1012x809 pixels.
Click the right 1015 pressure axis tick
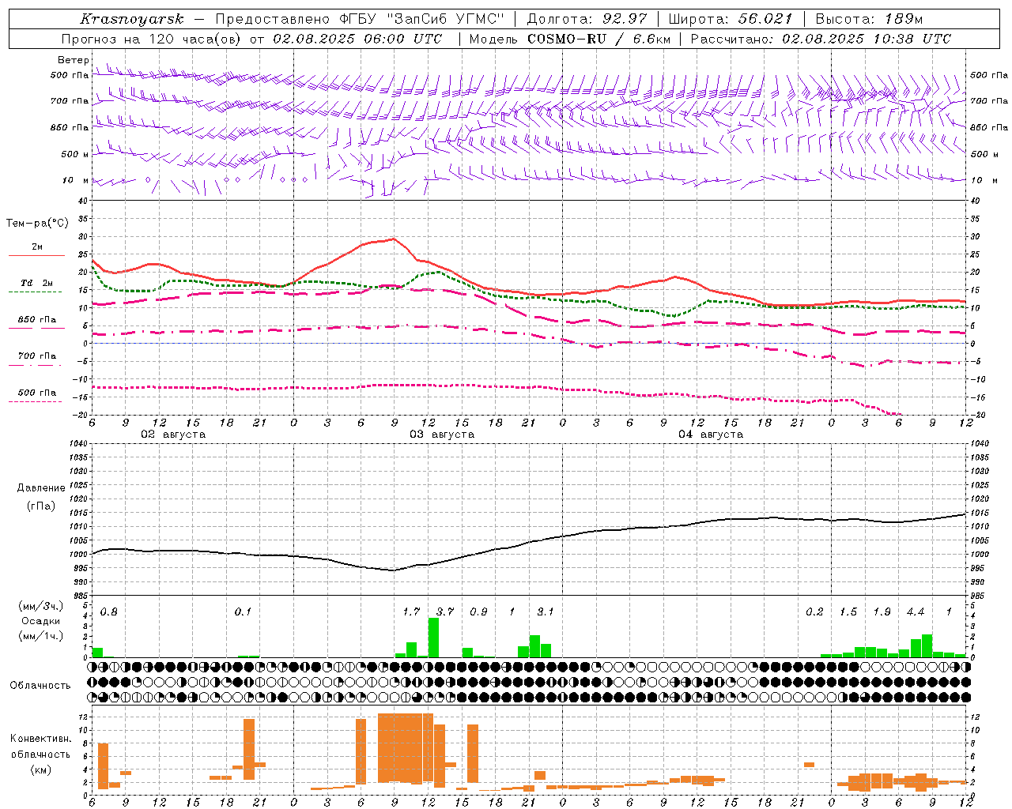click(980, 513)
